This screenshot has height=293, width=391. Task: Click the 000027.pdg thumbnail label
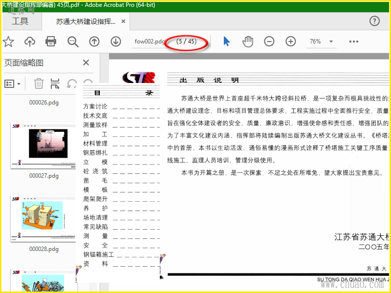click(x=44, y=176)
